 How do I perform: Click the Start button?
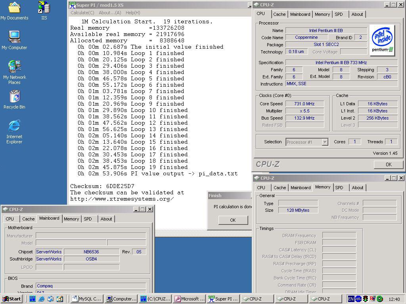12,299
